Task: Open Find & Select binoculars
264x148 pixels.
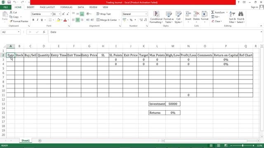Action: 241,17
